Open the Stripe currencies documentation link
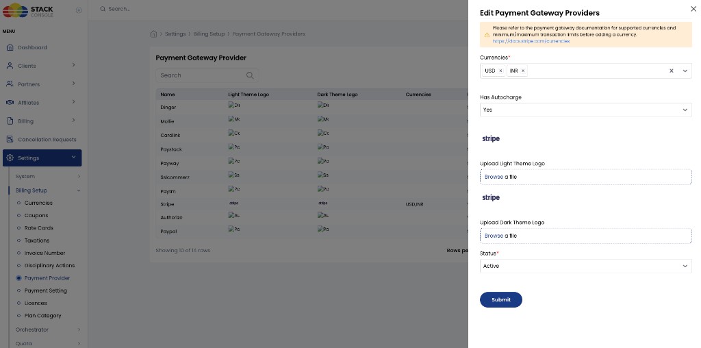This screenshot has height=348, width=701. (x=531, y=41)
